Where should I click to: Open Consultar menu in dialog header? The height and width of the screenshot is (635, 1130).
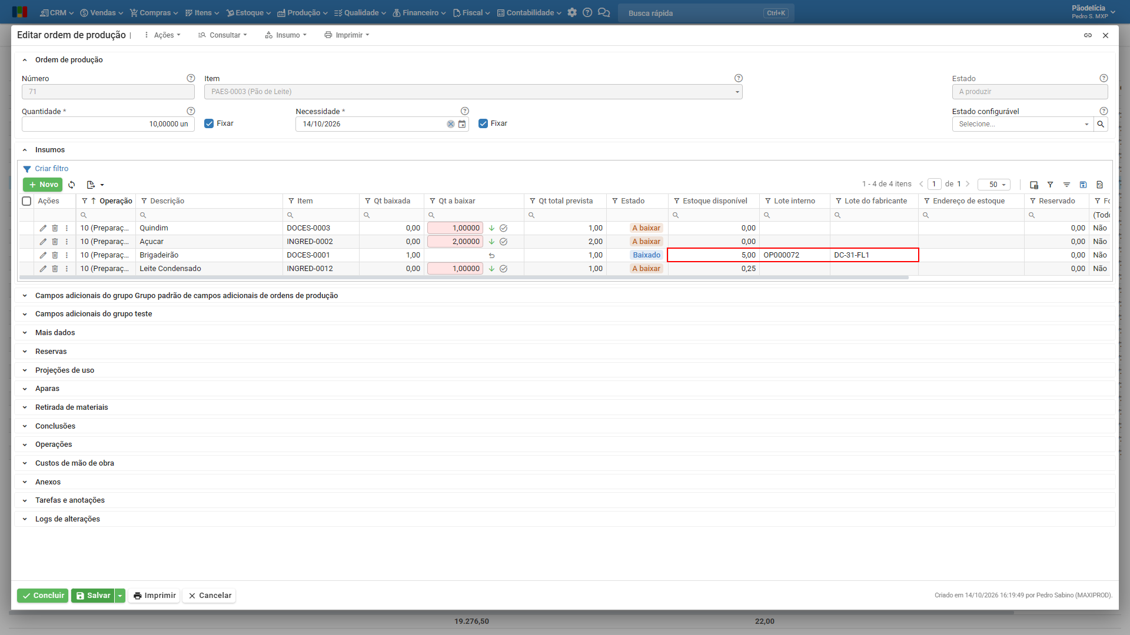[222, 35]
